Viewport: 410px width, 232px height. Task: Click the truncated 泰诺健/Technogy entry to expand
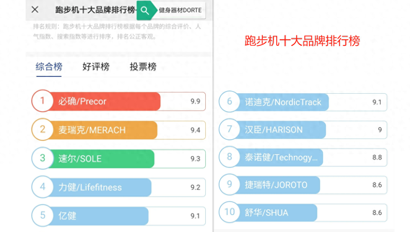[282, 157]
